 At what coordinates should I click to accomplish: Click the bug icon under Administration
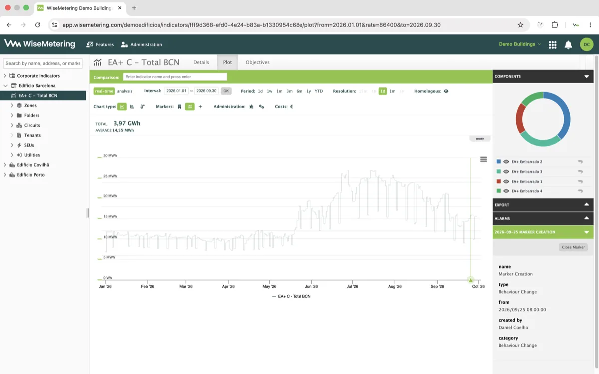[x=251, y=107]
